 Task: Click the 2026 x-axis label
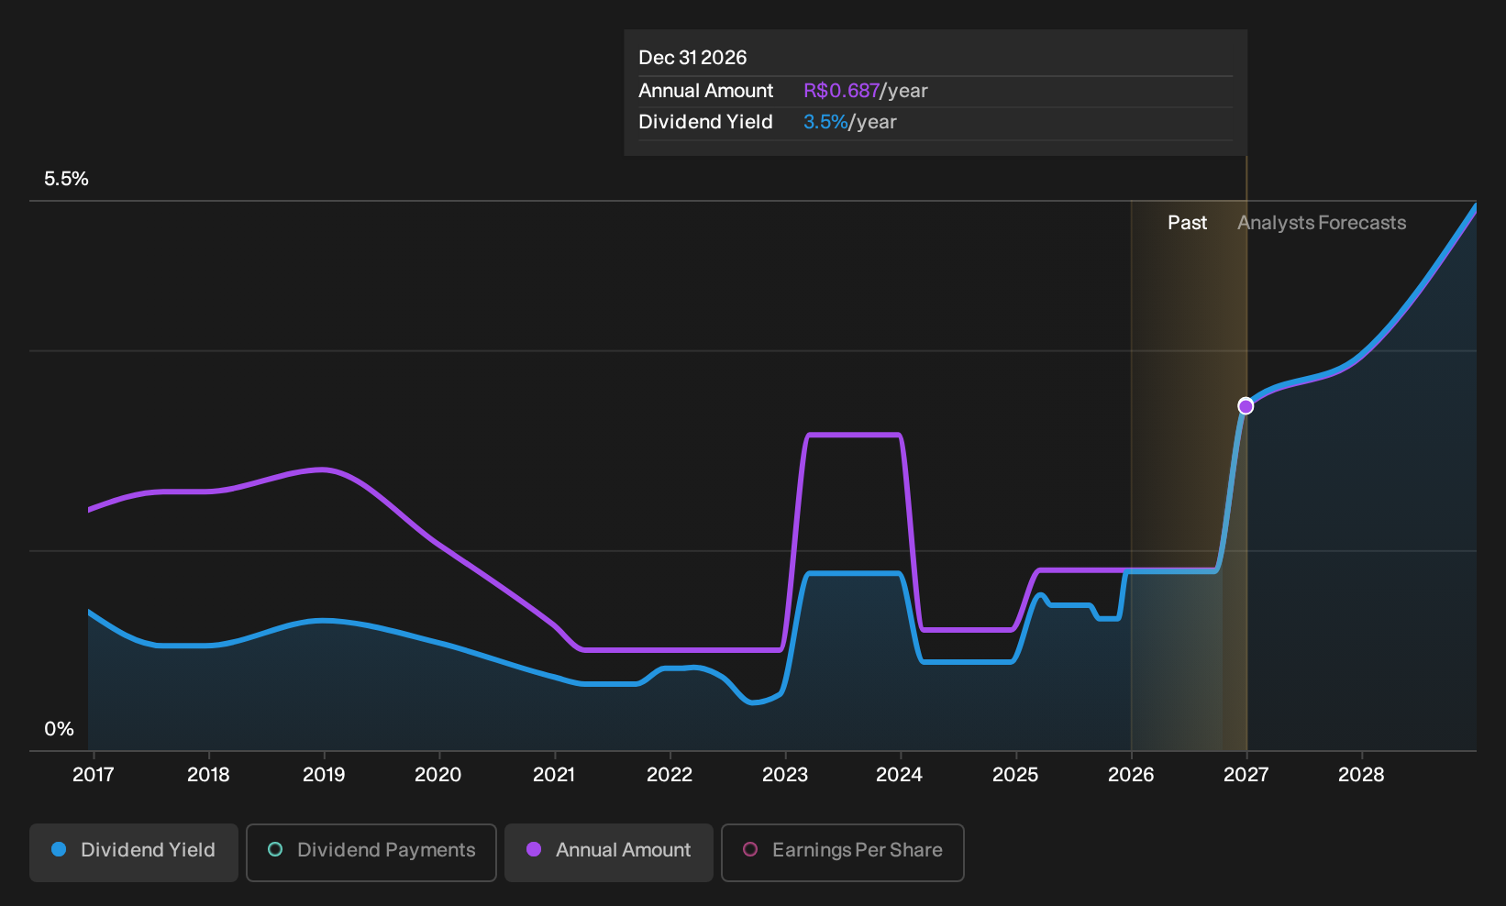click(1131, 775)
